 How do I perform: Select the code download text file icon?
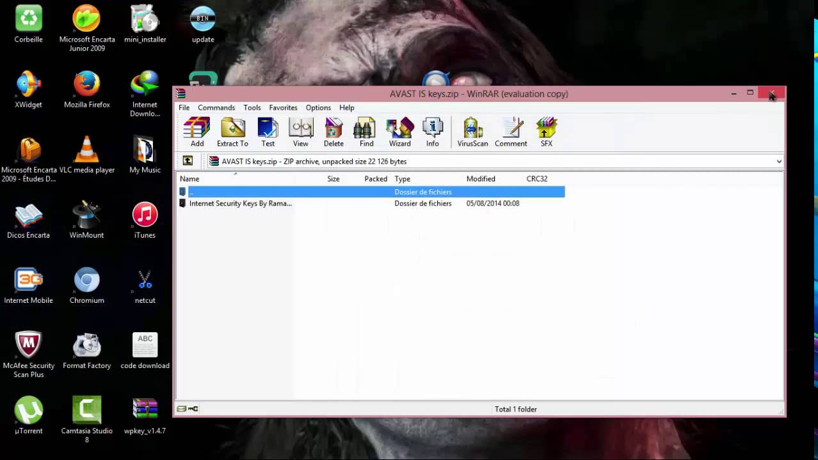(145, 351)
